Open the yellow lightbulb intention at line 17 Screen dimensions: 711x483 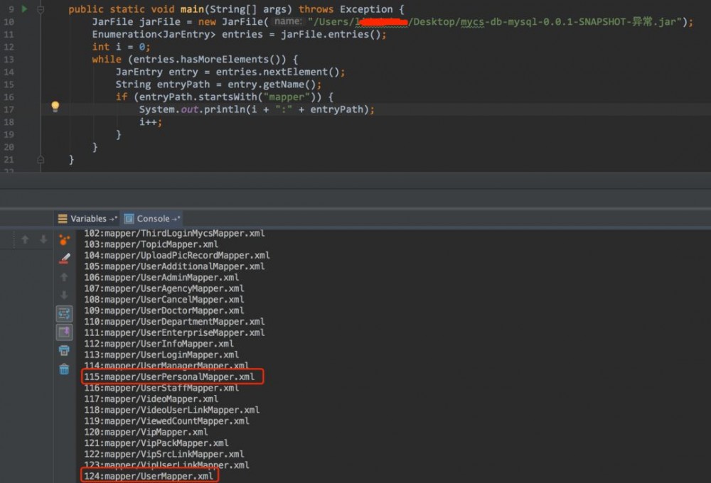[55, 107]
